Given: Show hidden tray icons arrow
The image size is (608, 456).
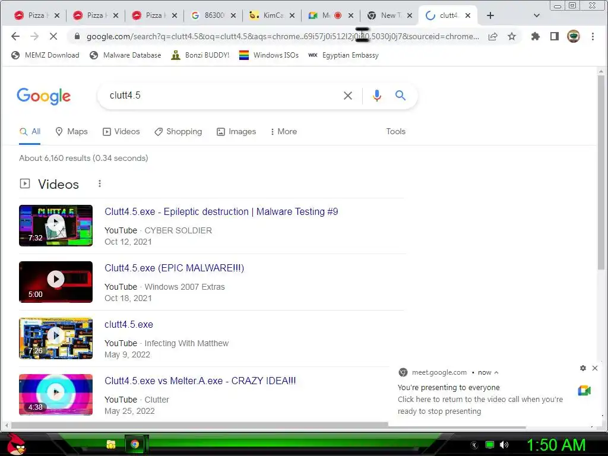Looking at the screenshot, I should tap(474, 445).
